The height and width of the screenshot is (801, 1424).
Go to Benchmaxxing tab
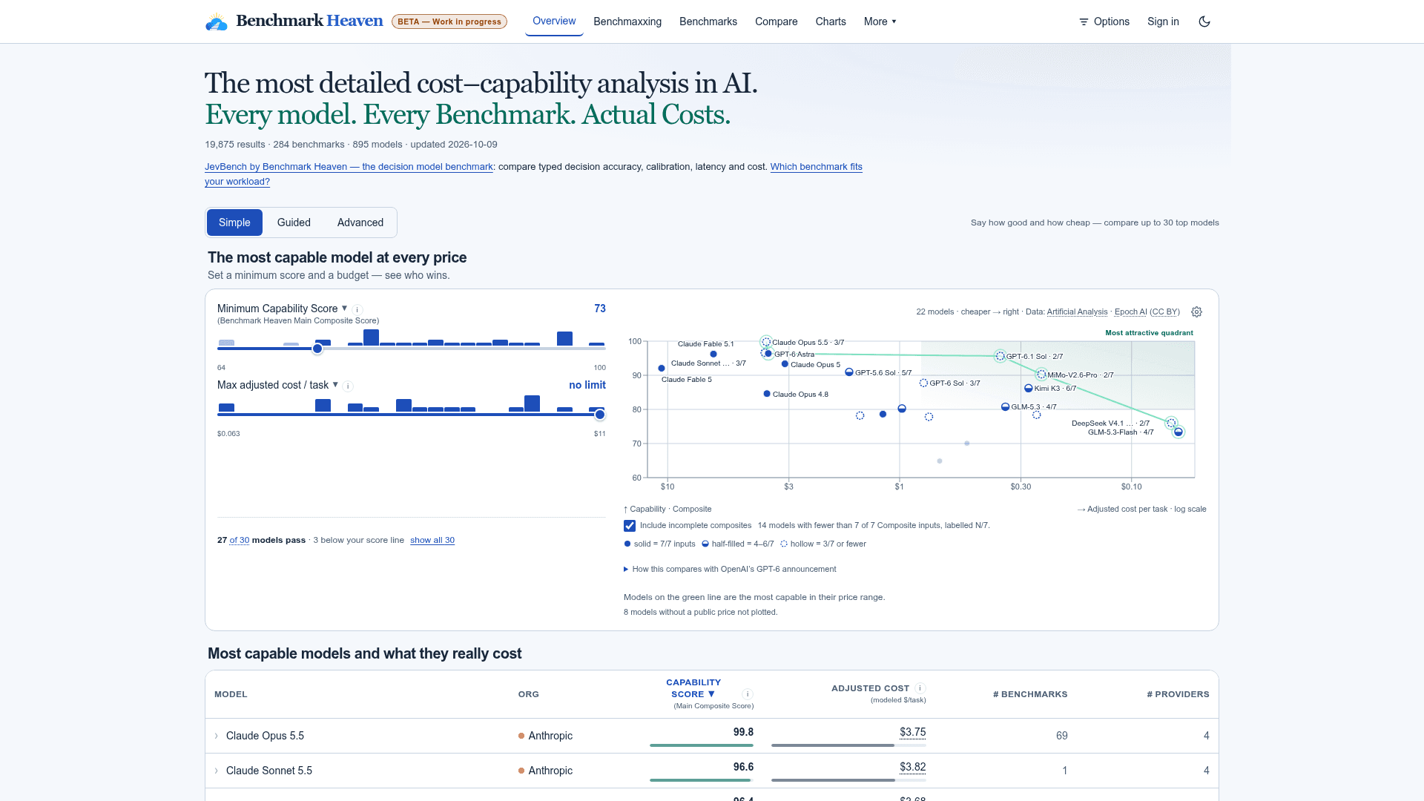point(627,22)
